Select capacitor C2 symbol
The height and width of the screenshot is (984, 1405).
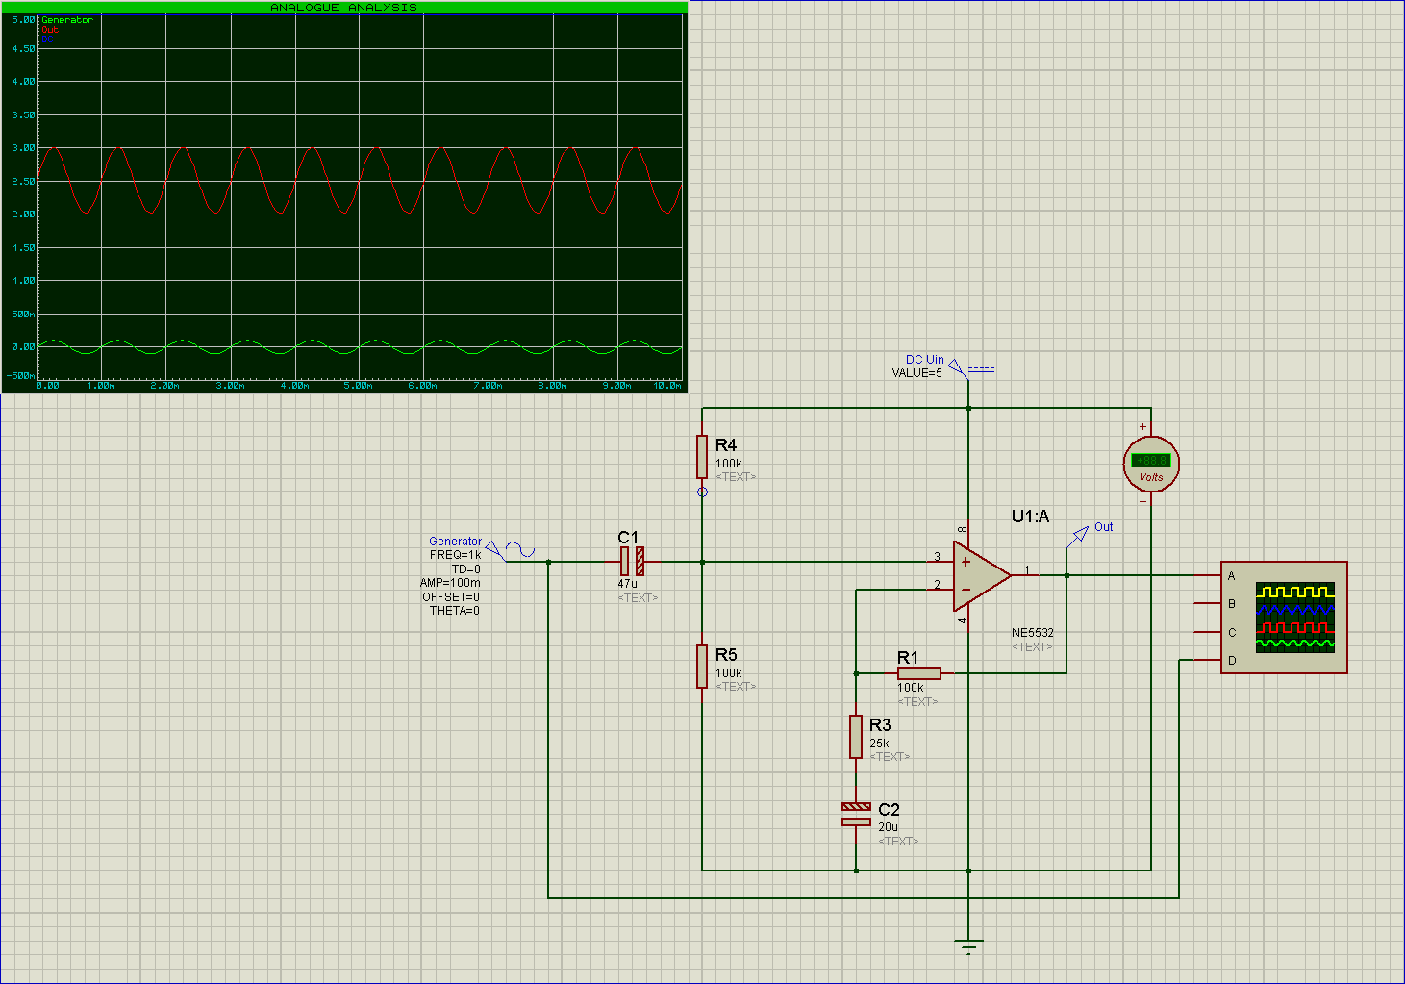click(x=856, y=814)
